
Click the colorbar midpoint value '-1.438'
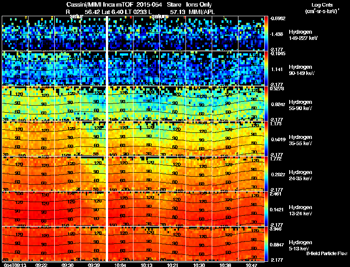click(x=276, y=34)
